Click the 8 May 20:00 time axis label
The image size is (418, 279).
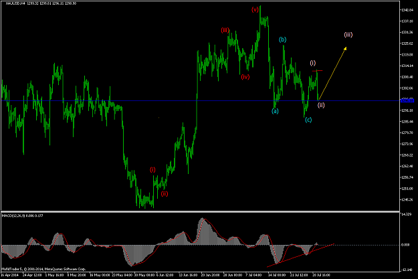coord(76,275)
